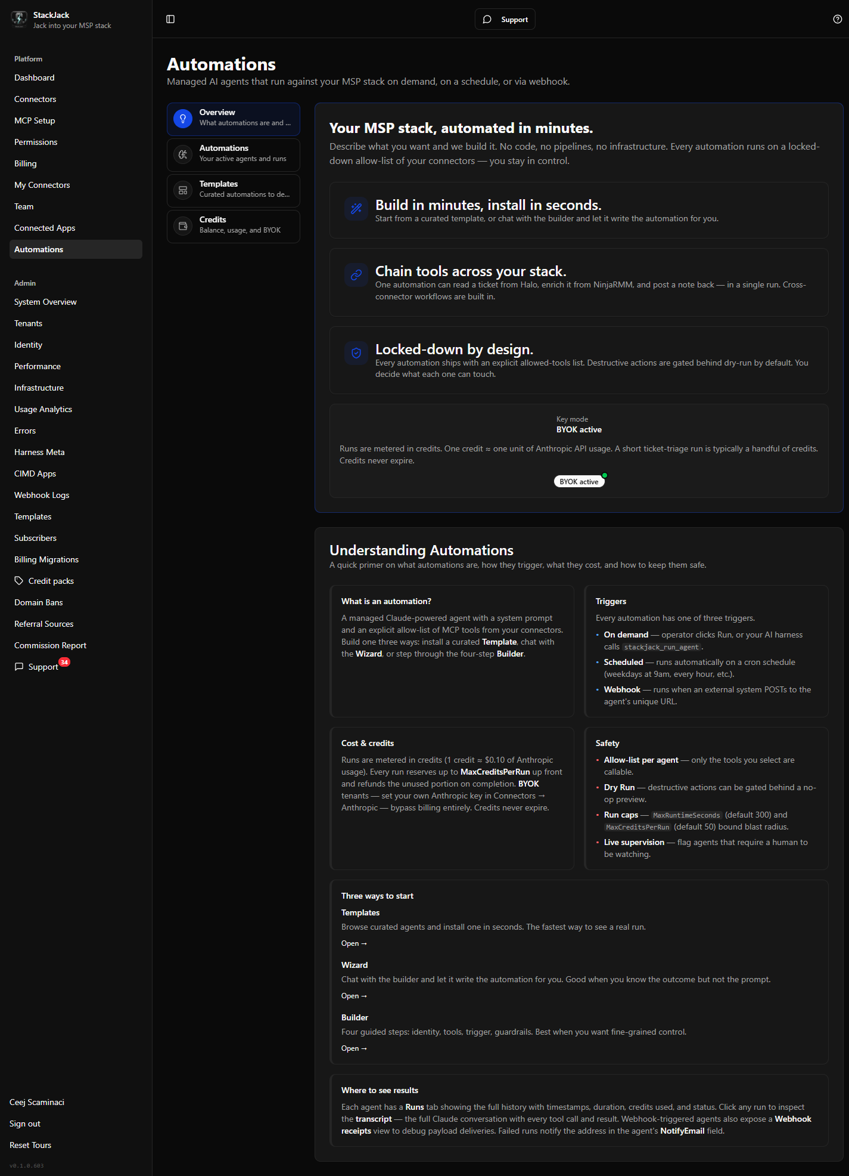Open Builder via its Open link
849x1176 pixels.
coord(354,1048)
